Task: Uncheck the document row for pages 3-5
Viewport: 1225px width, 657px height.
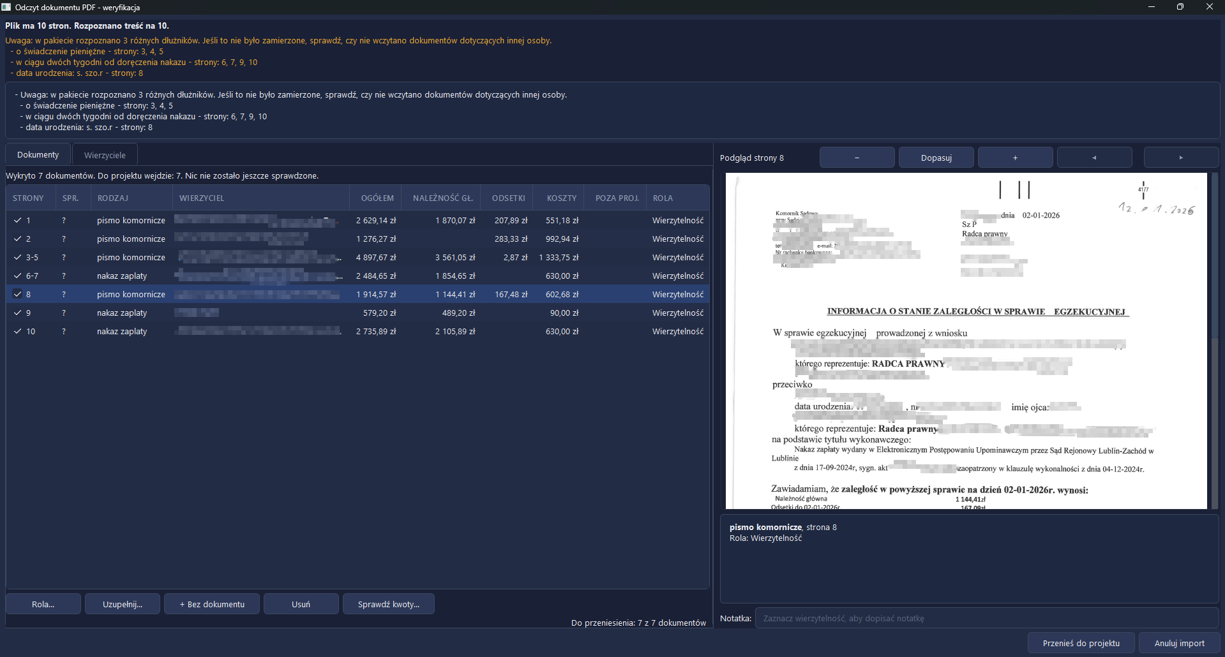Action: [18, 257]
